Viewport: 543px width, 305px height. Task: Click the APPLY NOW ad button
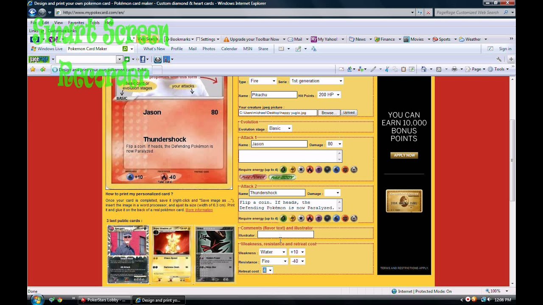404,155
